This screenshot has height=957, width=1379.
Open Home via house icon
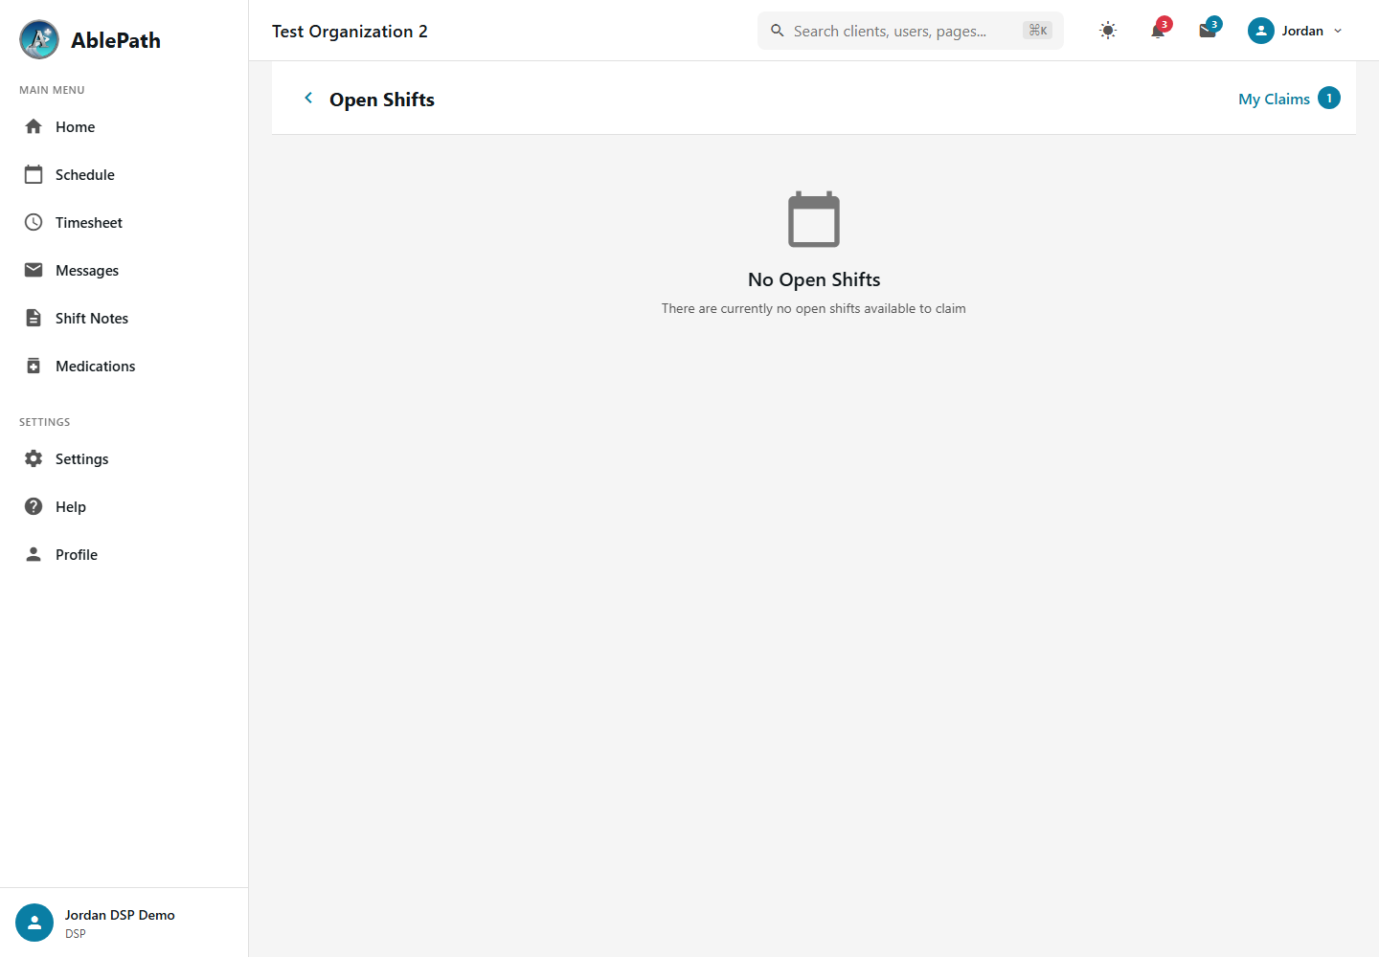[x=34, y=126]
